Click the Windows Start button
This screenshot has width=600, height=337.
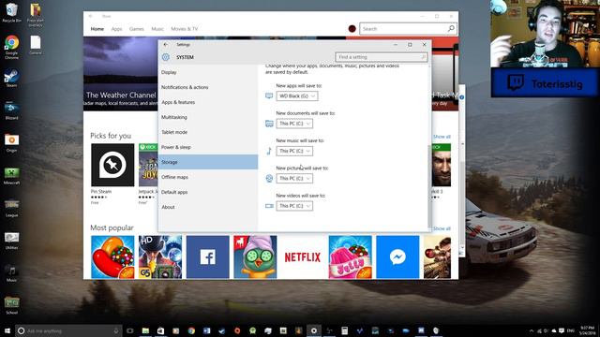tap(7, 330)
